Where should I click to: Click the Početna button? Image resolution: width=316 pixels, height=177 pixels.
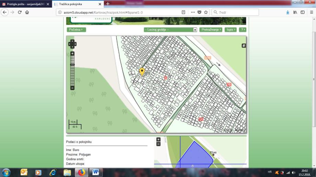pyautogui.click(x=76, y=29)
